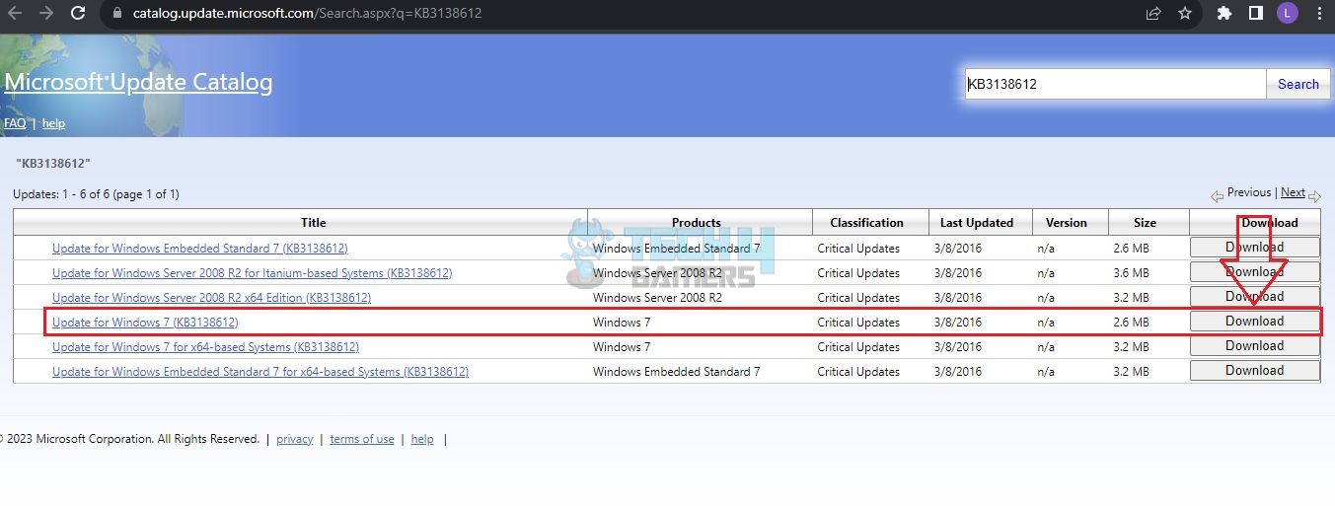This screenshot has height=506, width=1335.
Task: Download Windows Embedded Standard 7 2.6 MB update
Action: point(1255,248)
